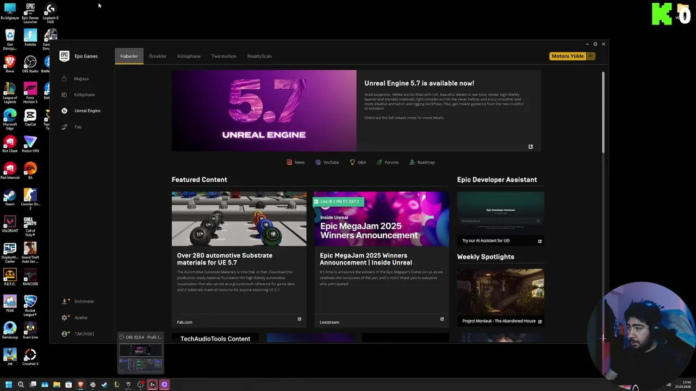
Task: Open the Project Montauk spotlight thumbnail
Action: (500, 292)
